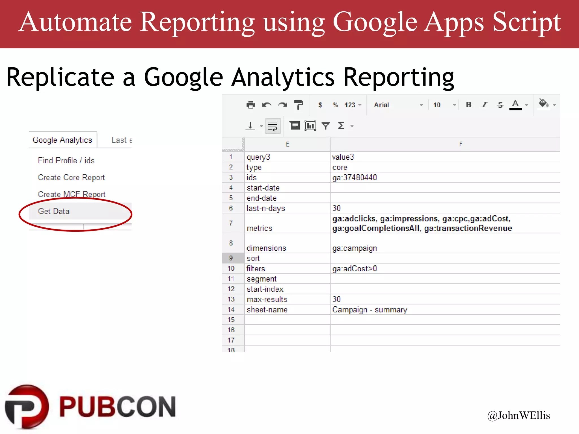This screenshot has width=579, height=434.
Task: Click the 'metrics' label cell
Action: point(287,223)
